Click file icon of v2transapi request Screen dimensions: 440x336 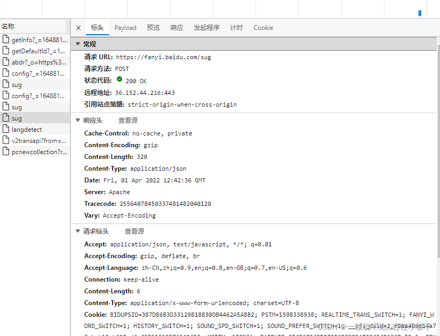[6, 140]
